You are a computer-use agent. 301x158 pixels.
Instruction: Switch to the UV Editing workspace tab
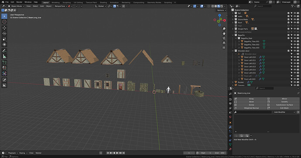(78, 3)
